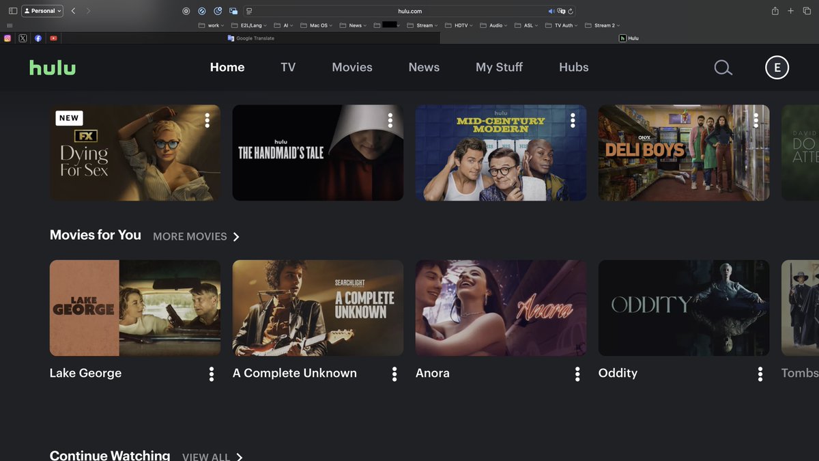Expand the ASL bookmarks folder
819x461 pixels.
526,25
